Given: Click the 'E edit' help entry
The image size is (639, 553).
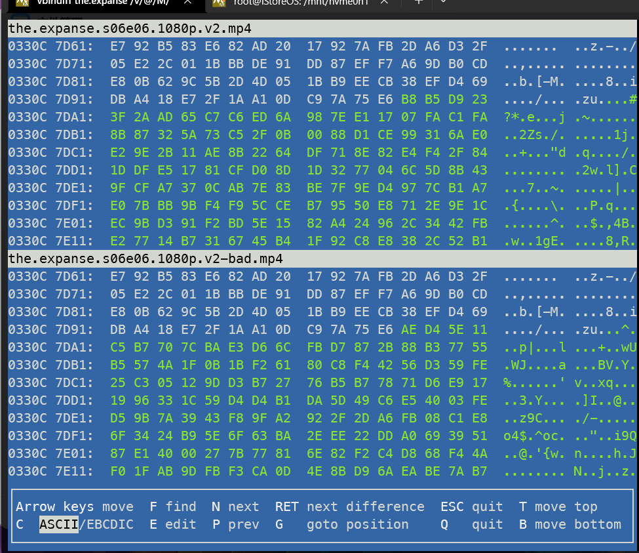Looking at the screenshot, I should pos(173,524).
